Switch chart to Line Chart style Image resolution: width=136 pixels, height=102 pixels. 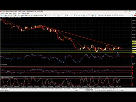coord(76,16)
